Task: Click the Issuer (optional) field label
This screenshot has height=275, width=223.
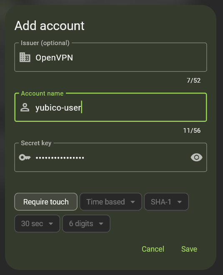Action: (45, 43)
